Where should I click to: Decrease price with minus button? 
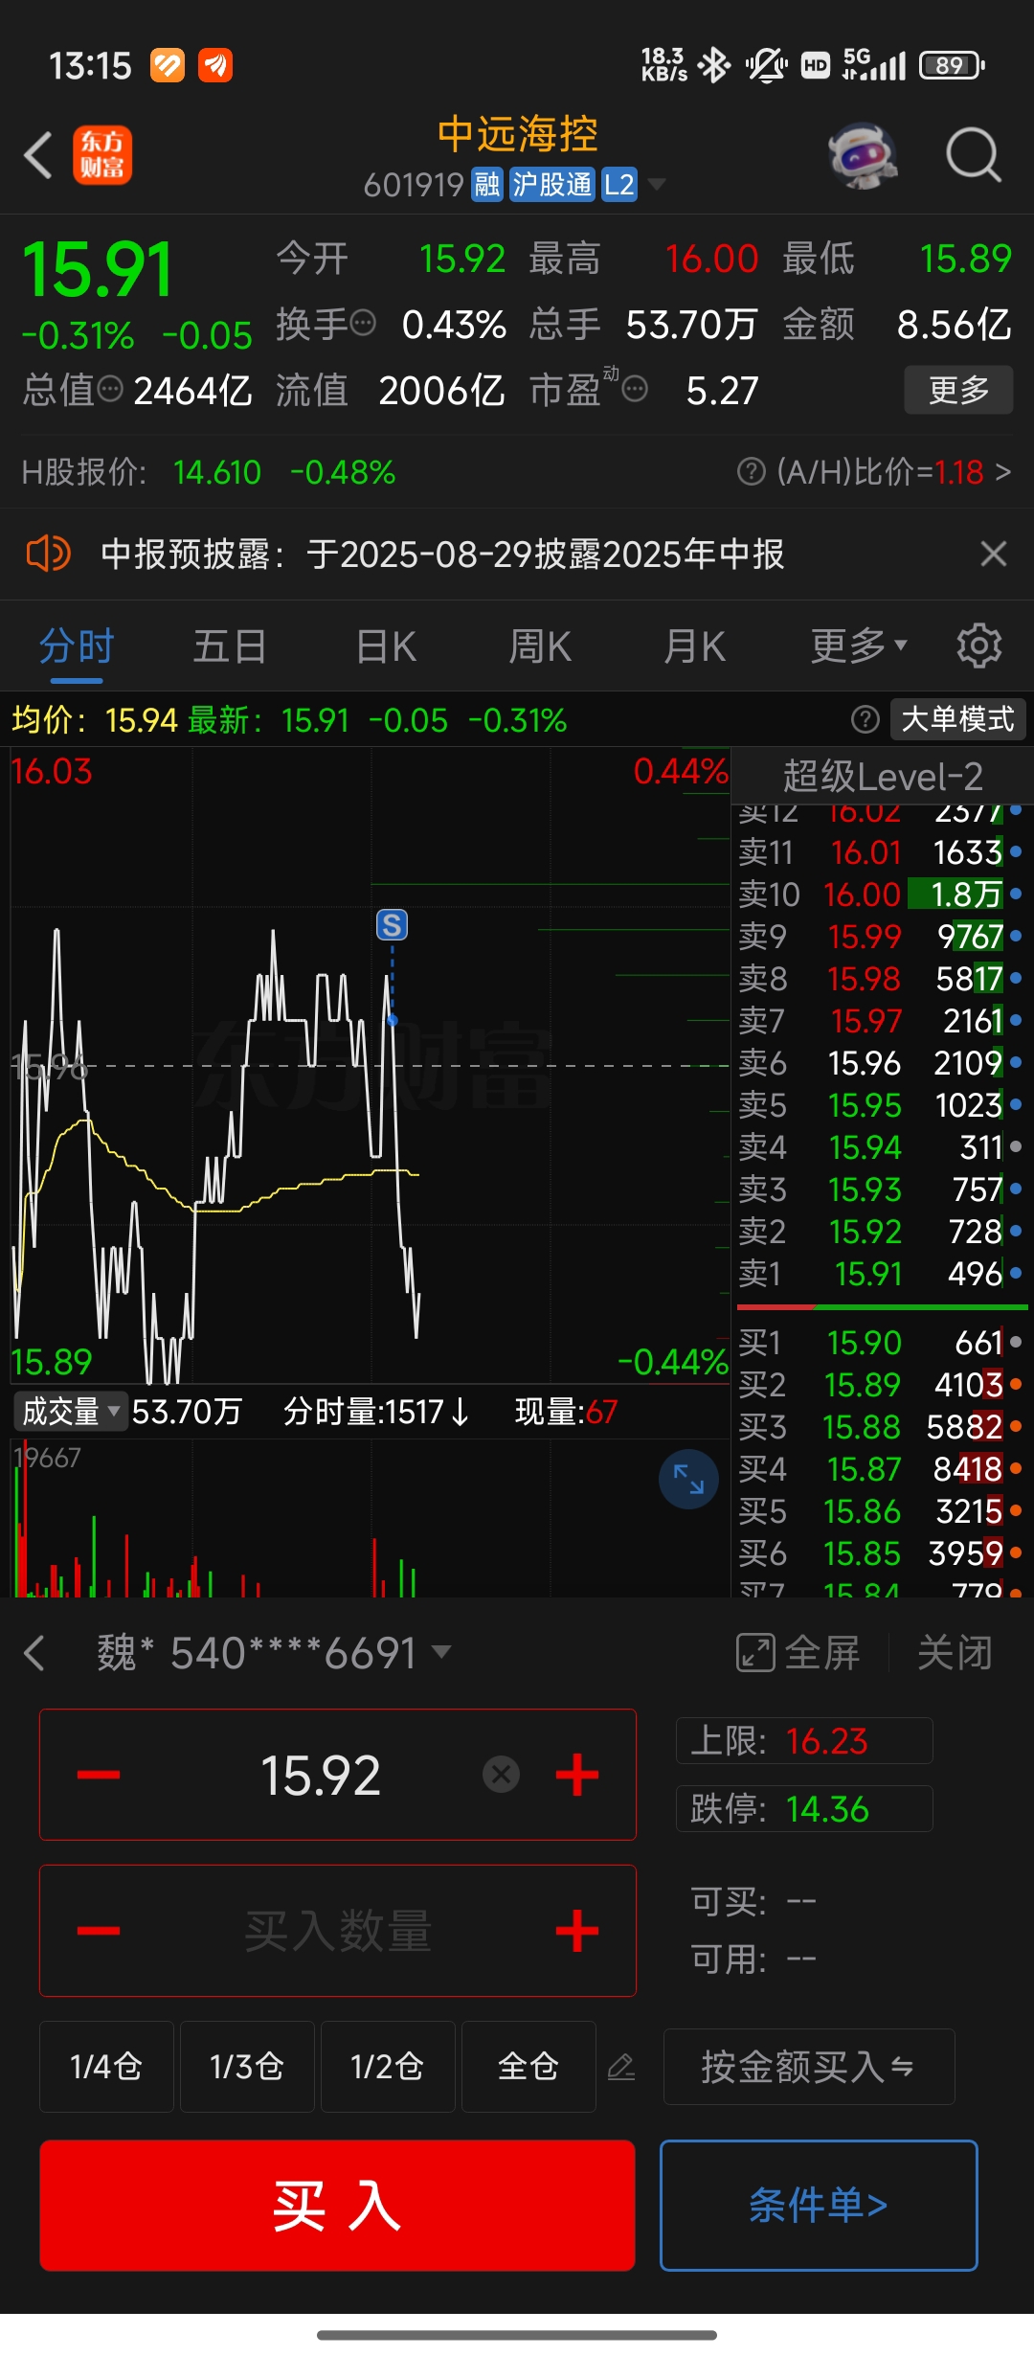pos(99,1775)
